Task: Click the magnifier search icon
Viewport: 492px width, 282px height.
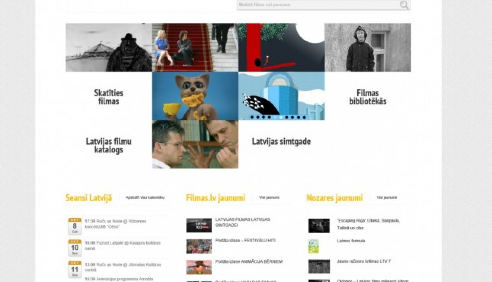Action: (404, 5)
